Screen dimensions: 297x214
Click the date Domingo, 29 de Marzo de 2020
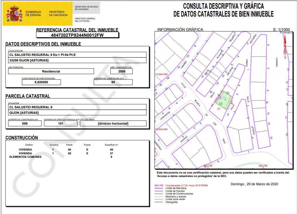point(254,184)
